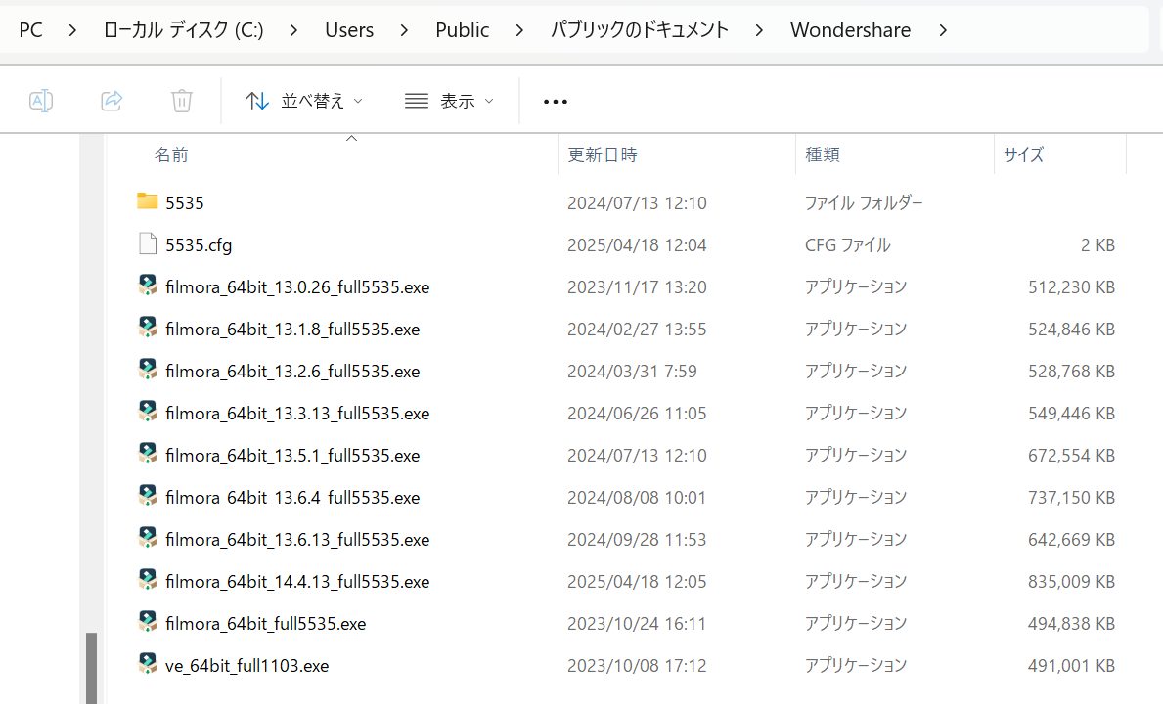The image size is (1163, 704).
Task: Expand the chevron after Users breadcrumb
Action: pyautogui.click(x=404, y=30)
